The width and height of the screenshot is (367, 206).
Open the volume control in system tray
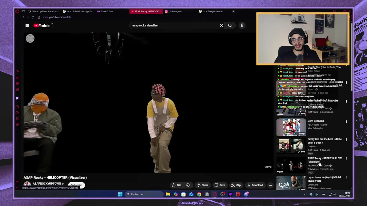coord(334,195)
